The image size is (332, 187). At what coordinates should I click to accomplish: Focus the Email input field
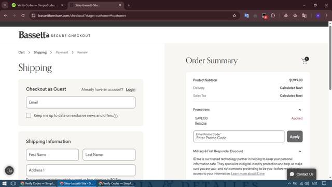[x=81, y=102]
